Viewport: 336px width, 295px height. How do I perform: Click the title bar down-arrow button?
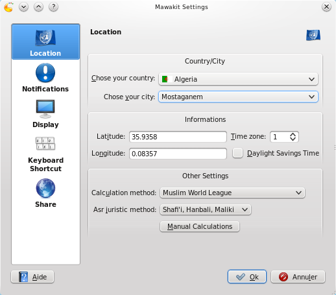pyautogui.click(x=23, y=7)
